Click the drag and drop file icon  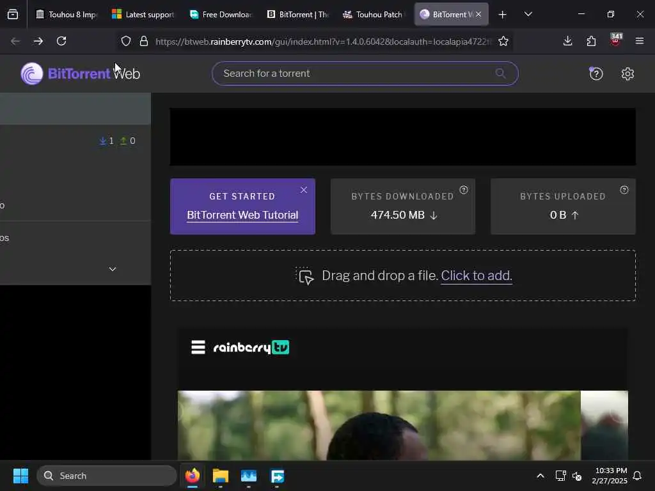(x=305, y=276)
